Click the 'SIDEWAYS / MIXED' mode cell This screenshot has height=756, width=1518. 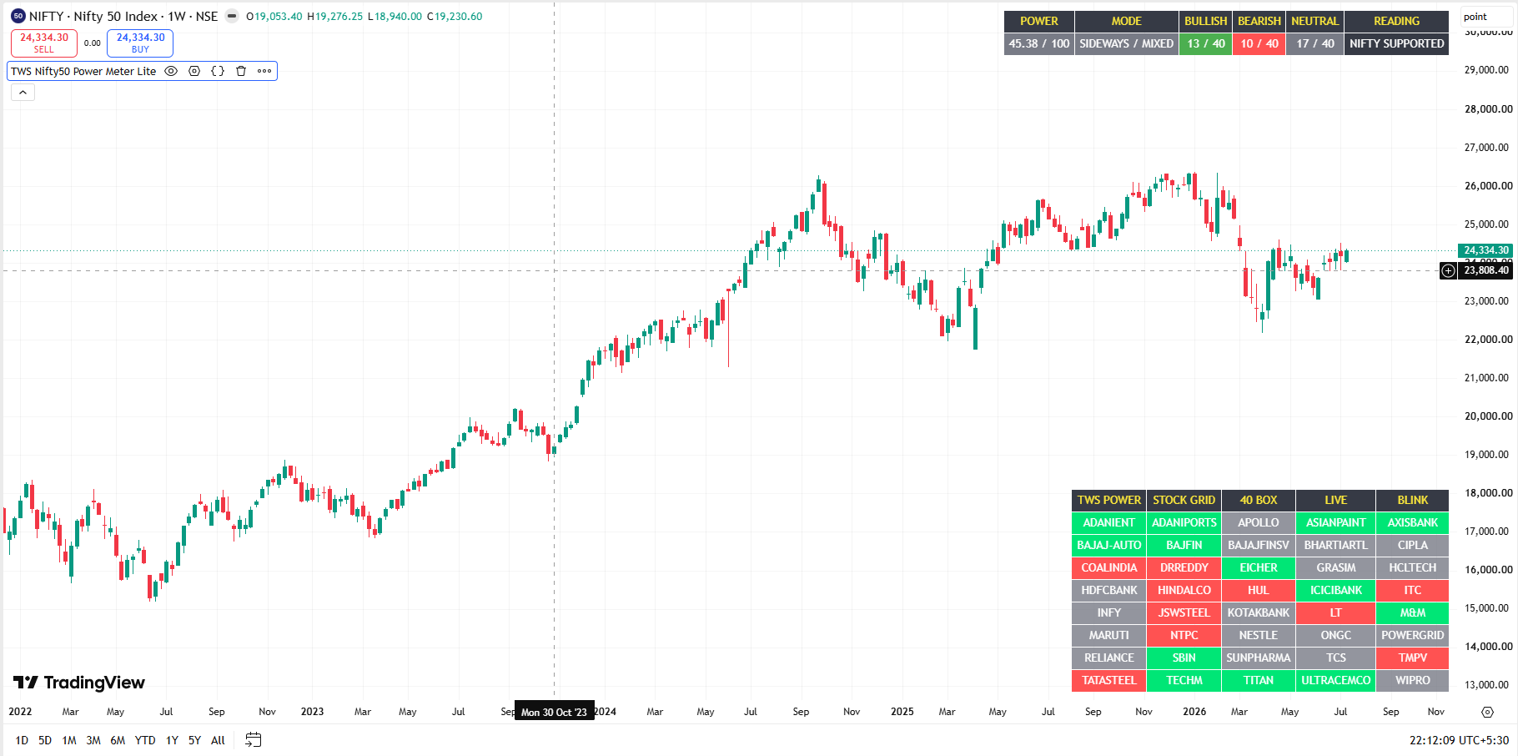point(1127,43)
